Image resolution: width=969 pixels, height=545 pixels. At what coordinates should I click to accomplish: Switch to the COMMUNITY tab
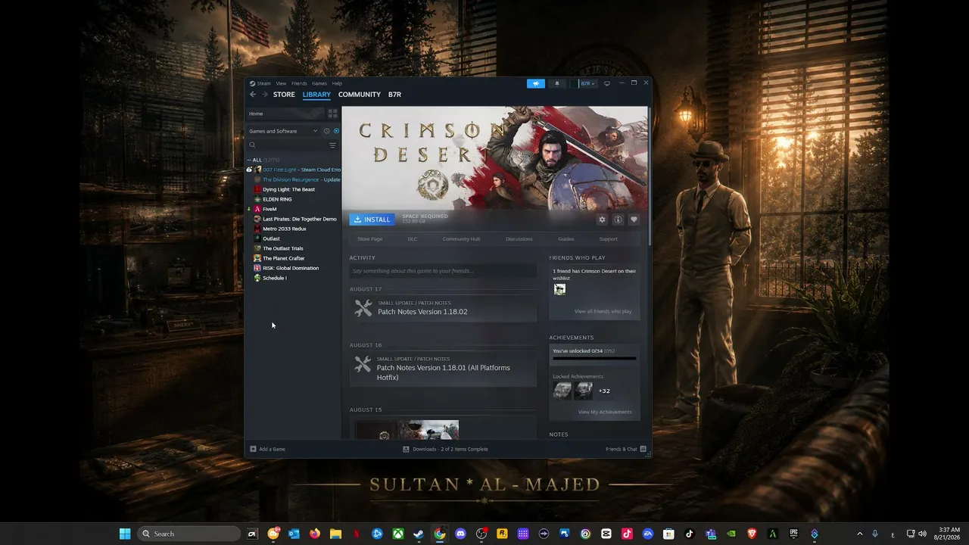(360, 95)
